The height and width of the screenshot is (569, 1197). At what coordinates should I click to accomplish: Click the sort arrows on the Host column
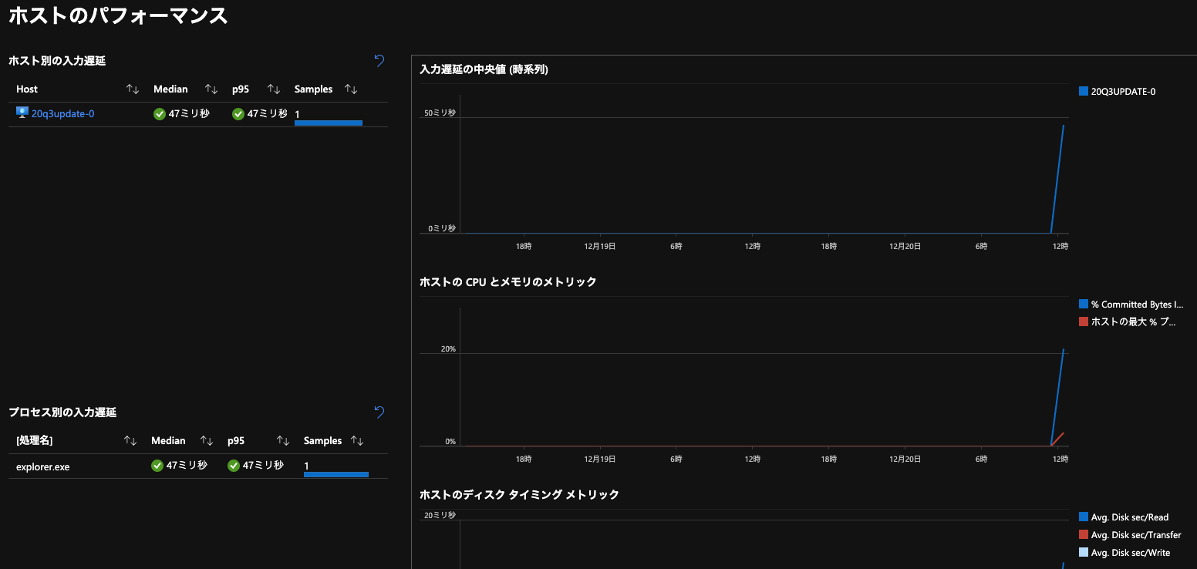tap(133, 89)
